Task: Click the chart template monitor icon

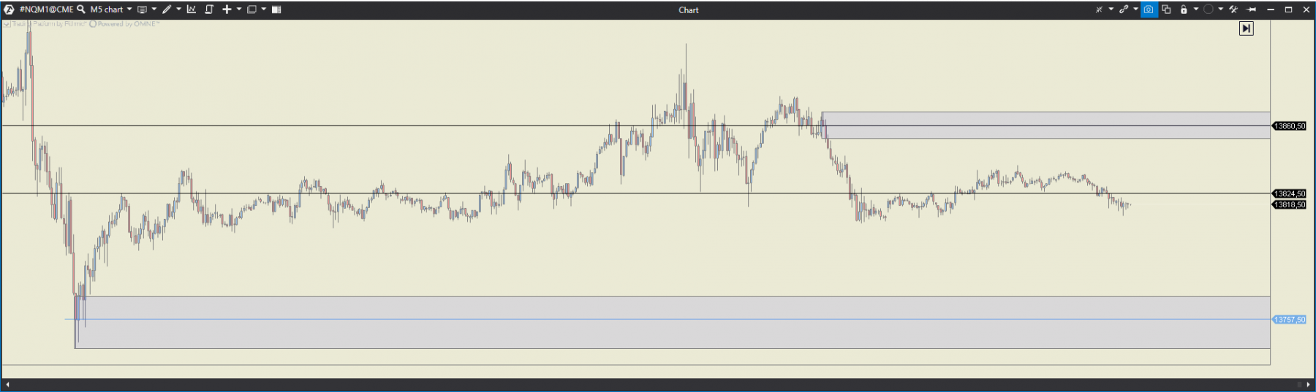Action: 142,9
